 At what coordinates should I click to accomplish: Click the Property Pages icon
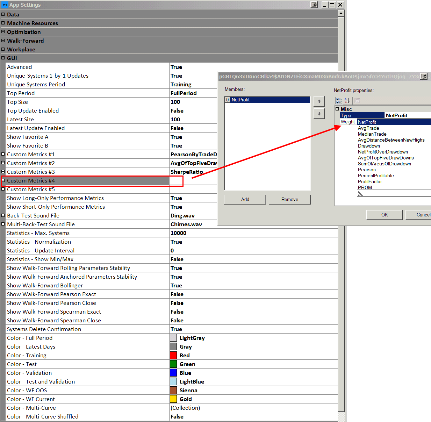click(x=357, y=101)
